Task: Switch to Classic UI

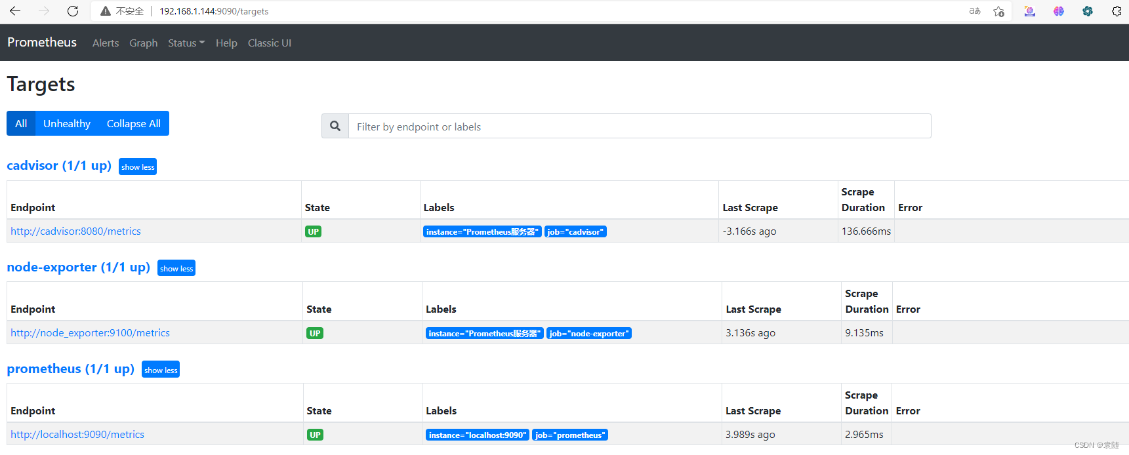Action: point(270,43)
